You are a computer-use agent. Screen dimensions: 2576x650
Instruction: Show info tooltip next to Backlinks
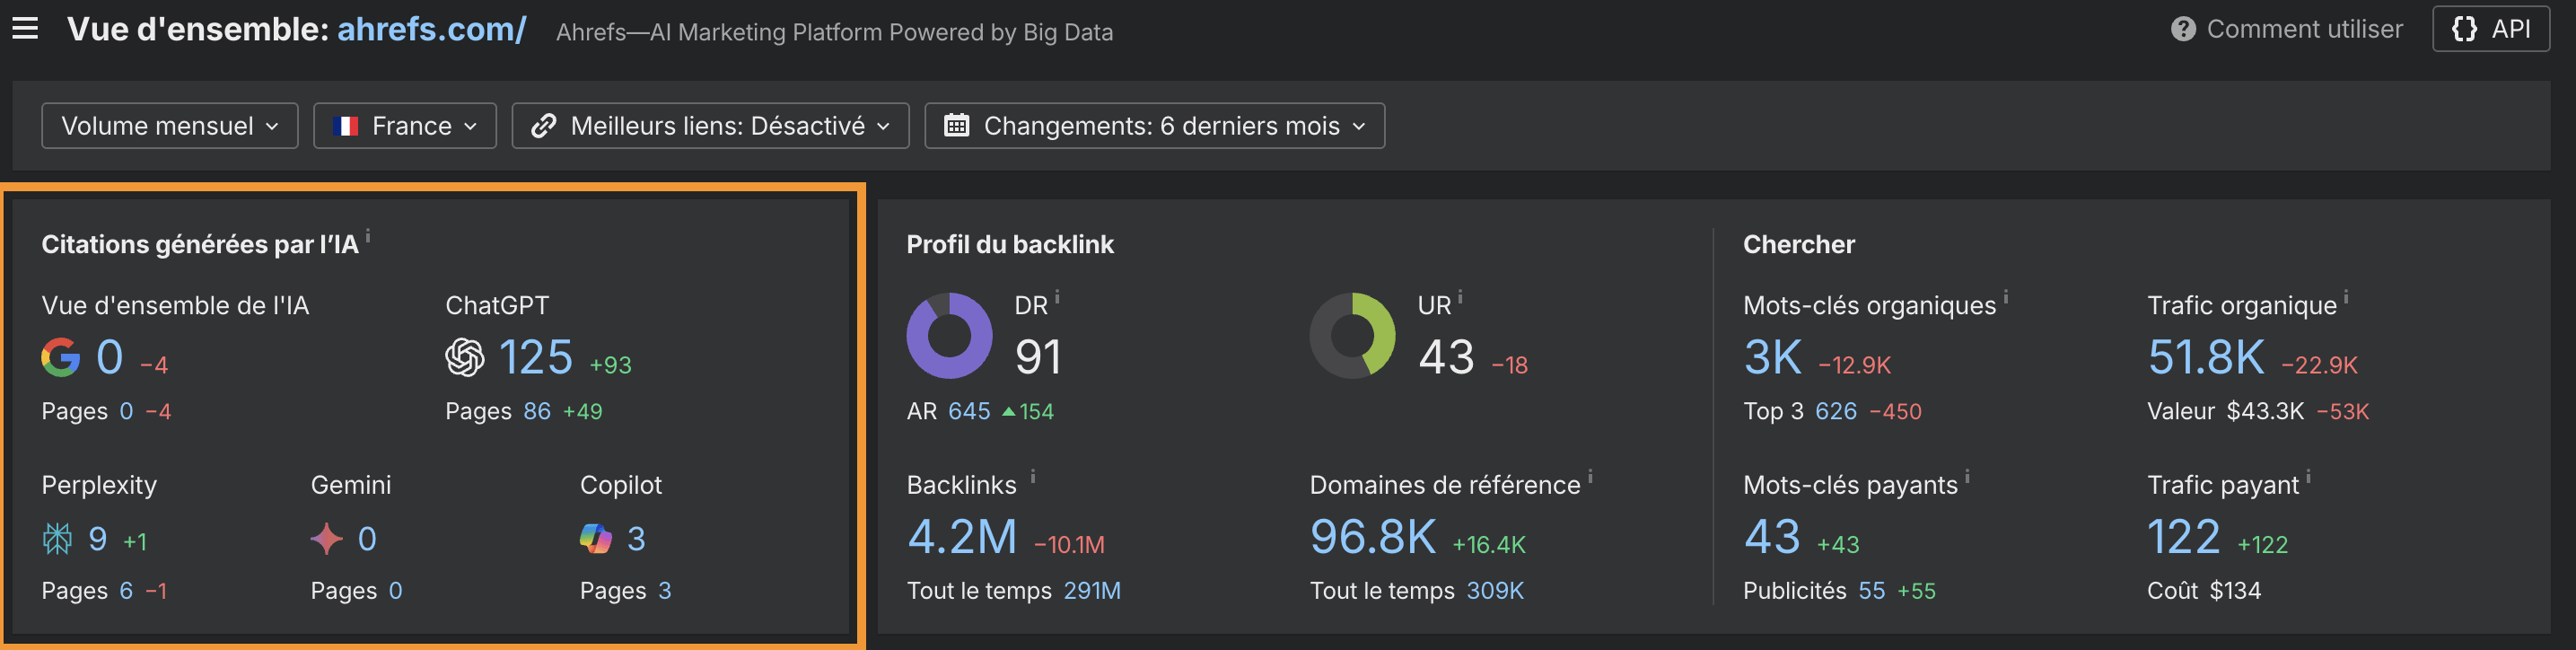click(1033, 477)
